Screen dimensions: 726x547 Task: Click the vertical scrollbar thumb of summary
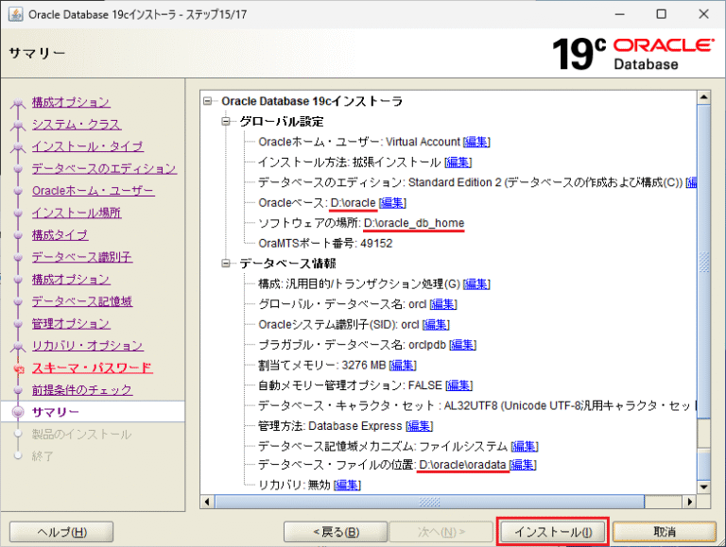703,262
